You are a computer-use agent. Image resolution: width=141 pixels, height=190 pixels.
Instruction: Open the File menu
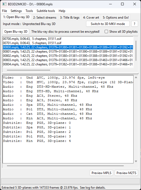point(5,11)
